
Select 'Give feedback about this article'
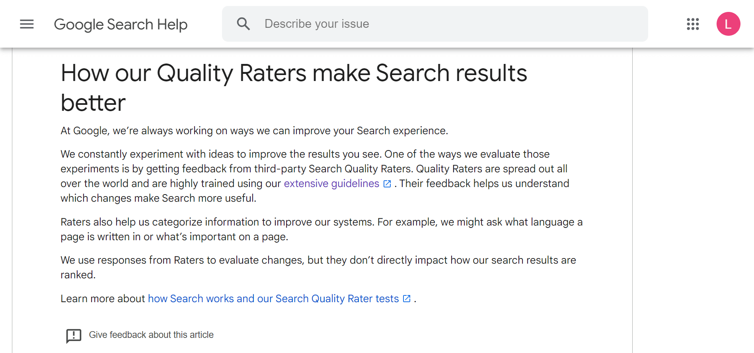[151, 335]
